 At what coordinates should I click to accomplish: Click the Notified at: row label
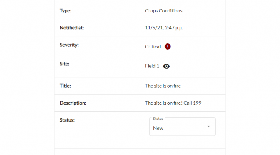72,28
